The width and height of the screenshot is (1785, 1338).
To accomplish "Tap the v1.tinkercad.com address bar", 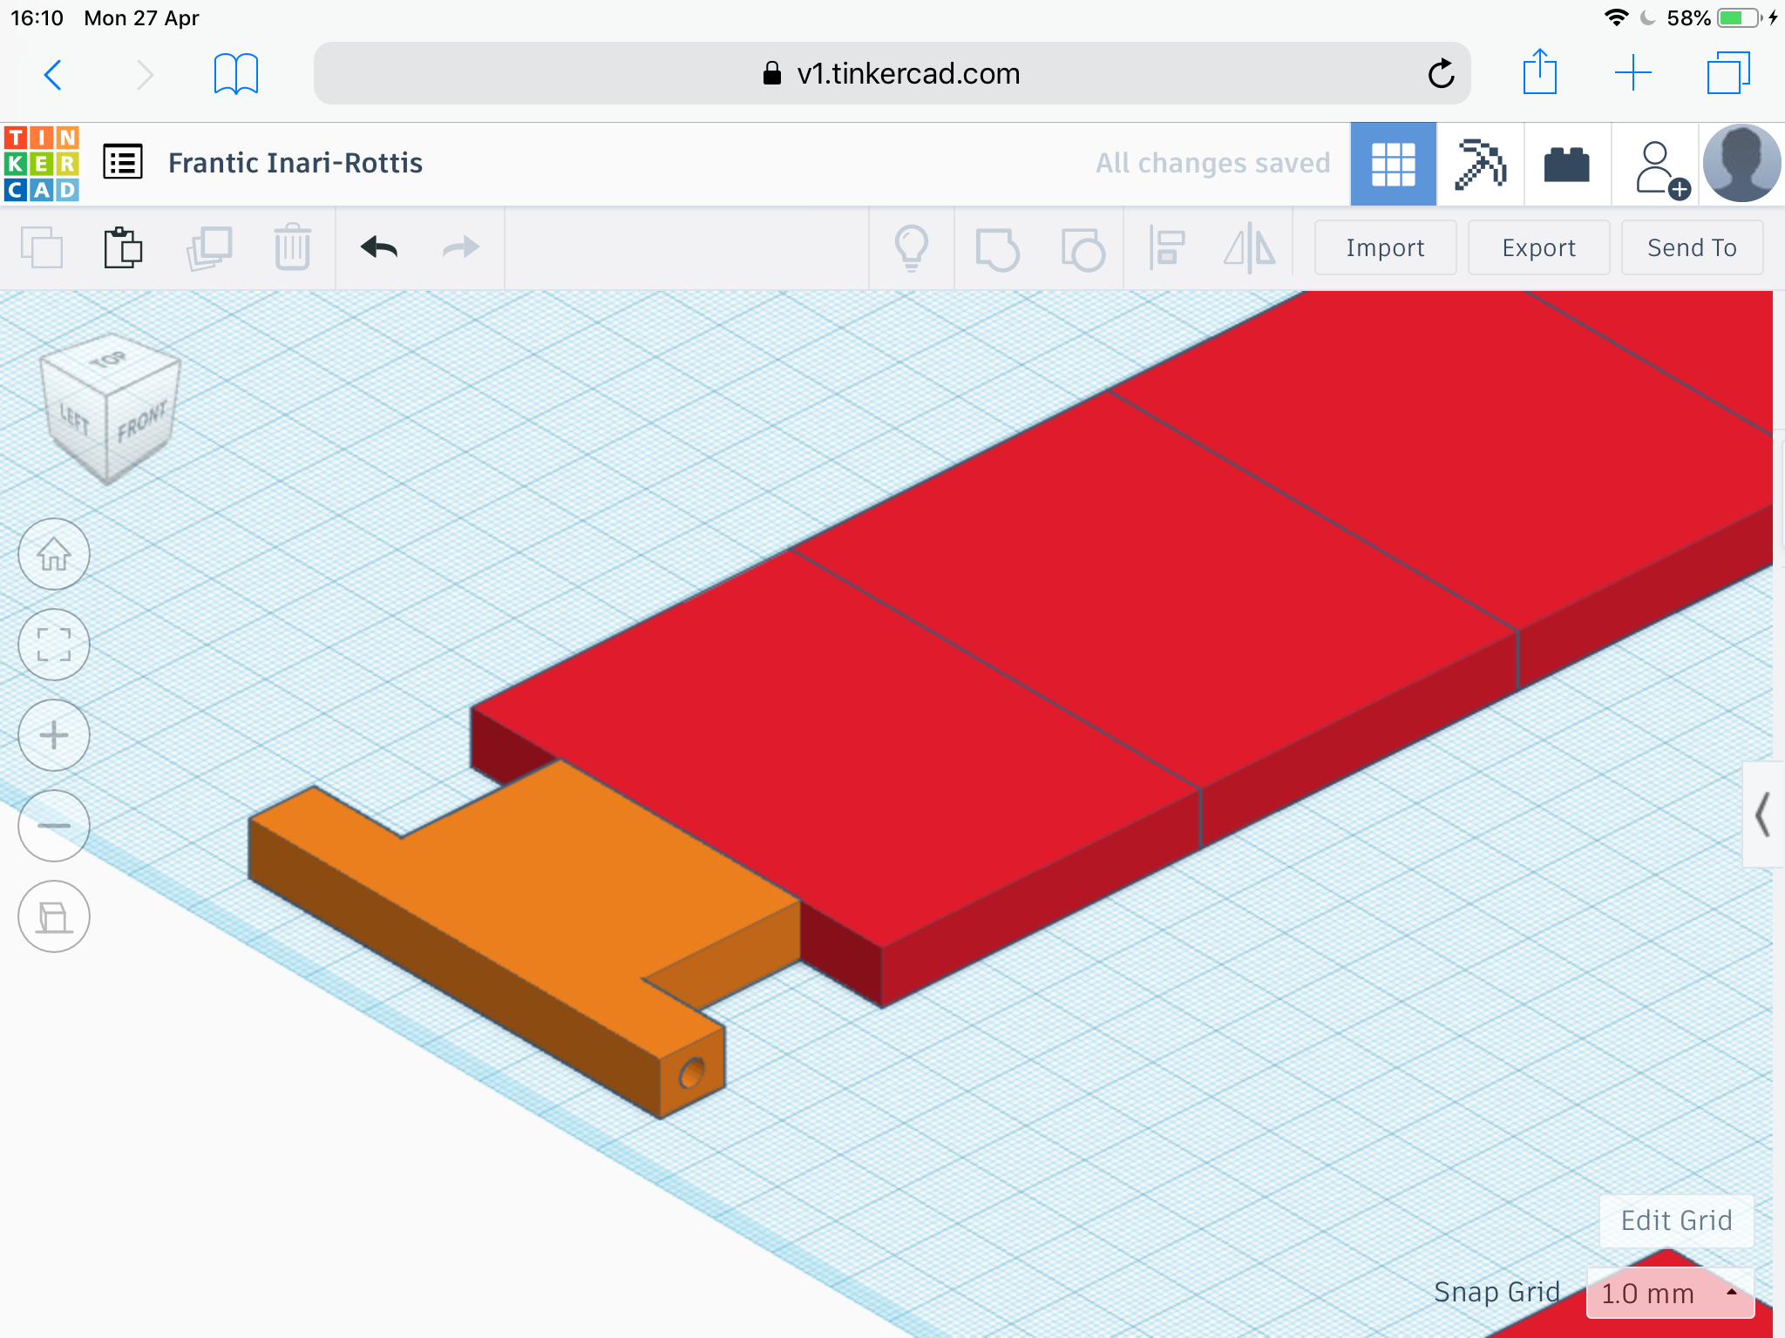I will [x=892, y=73].
